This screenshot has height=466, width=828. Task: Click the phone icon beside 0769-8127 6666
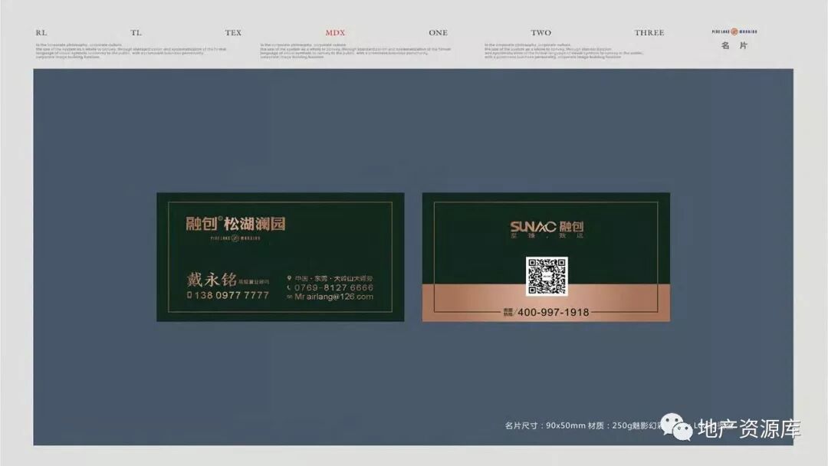[289, 287]
